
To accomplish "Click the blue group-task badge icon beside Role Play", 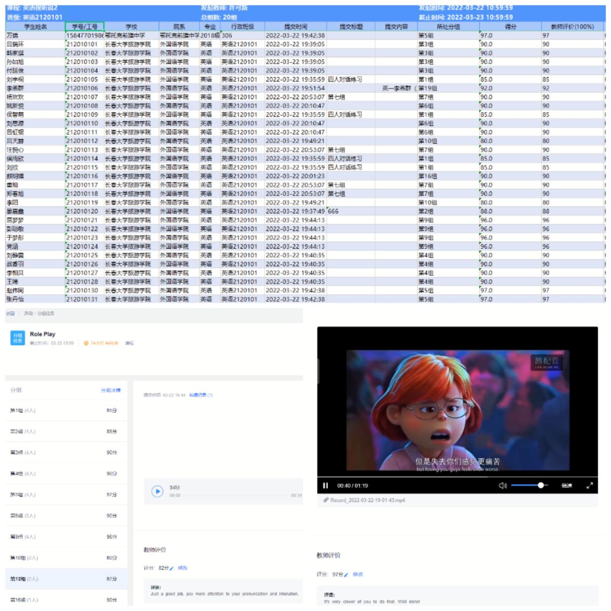I will click(x=17, y=338).
